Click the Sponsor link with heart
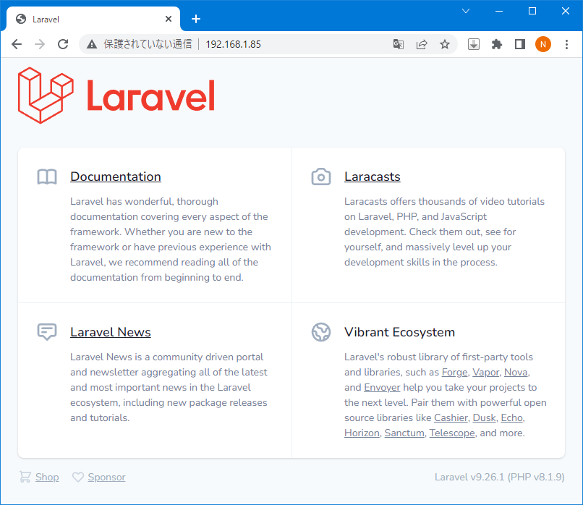Image resolution: width=583 pixels, height=505 pixels. [106, 477]
